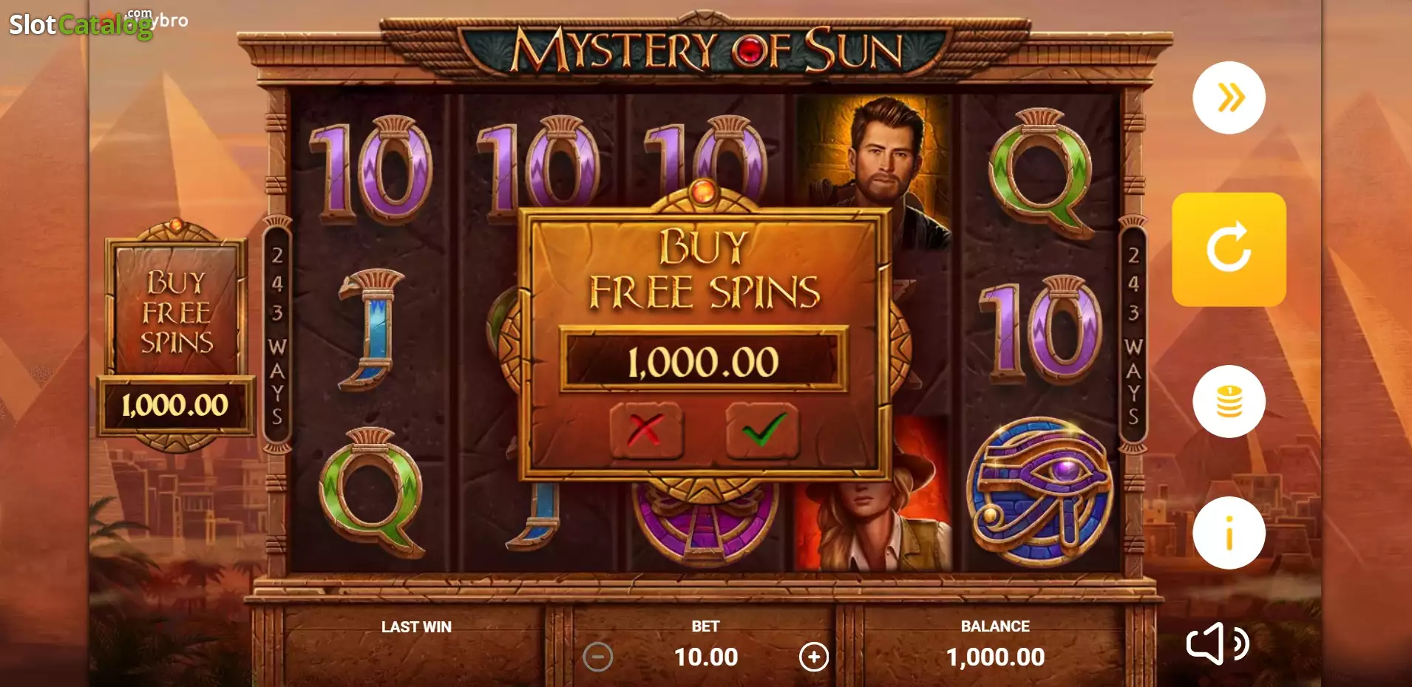
Task: Click the 1,000.00 price in dialog
Action: pos(703,361)
